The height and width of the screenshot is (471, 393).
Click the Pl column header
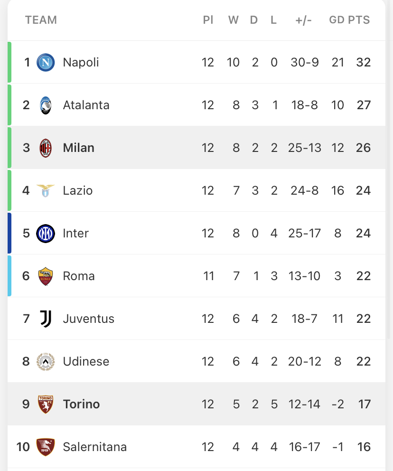tap(208, 20)
